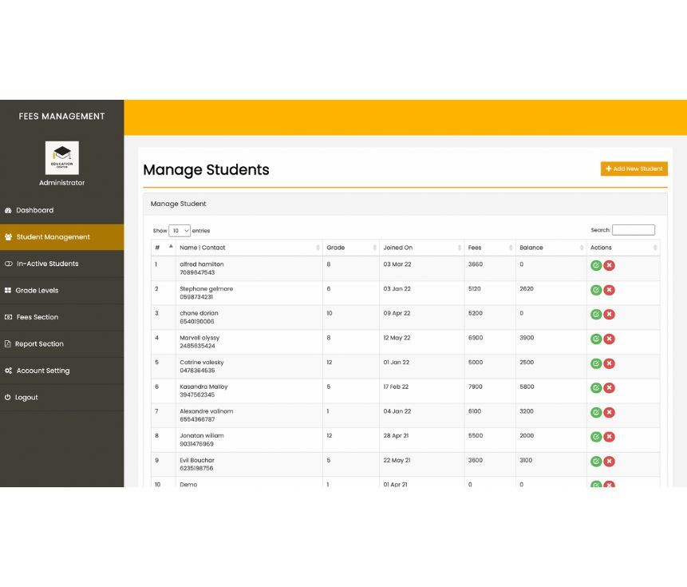687x587 pixels.
Task: Sort table by Grade column
Action: tap(349, 248)
